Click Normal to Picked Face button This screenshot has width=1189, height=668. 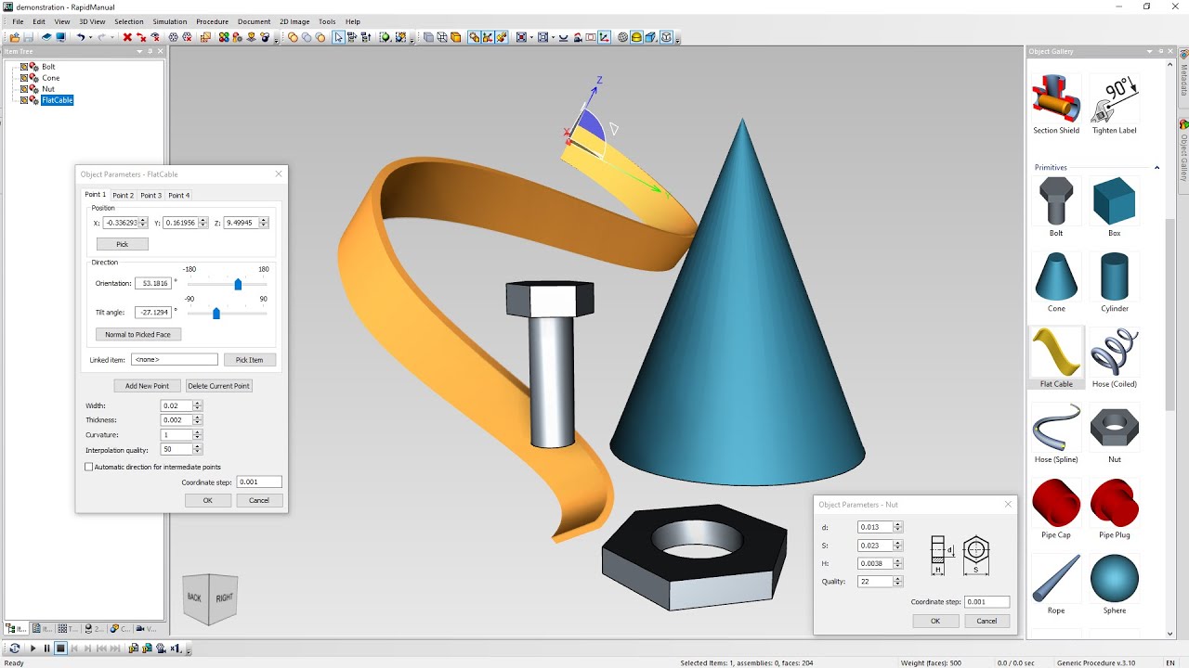coord(137,334)
